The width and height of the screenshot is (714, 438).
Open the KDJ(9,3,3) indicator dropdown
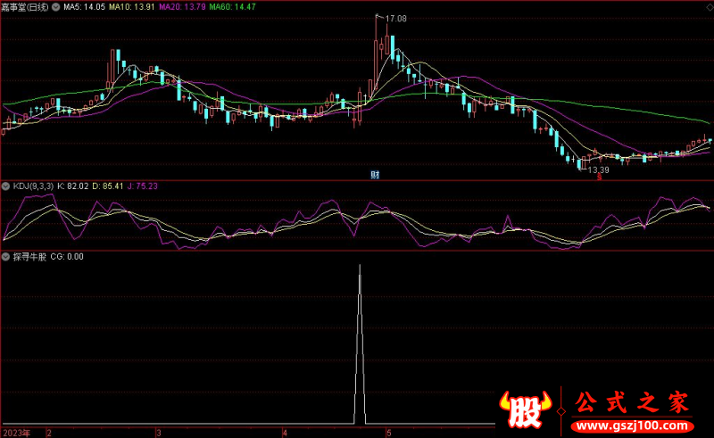6,186
